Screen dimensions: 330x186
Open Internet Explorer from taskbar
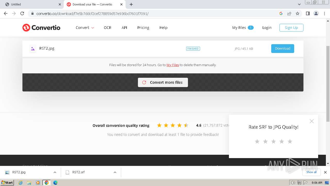click(21, 183)
